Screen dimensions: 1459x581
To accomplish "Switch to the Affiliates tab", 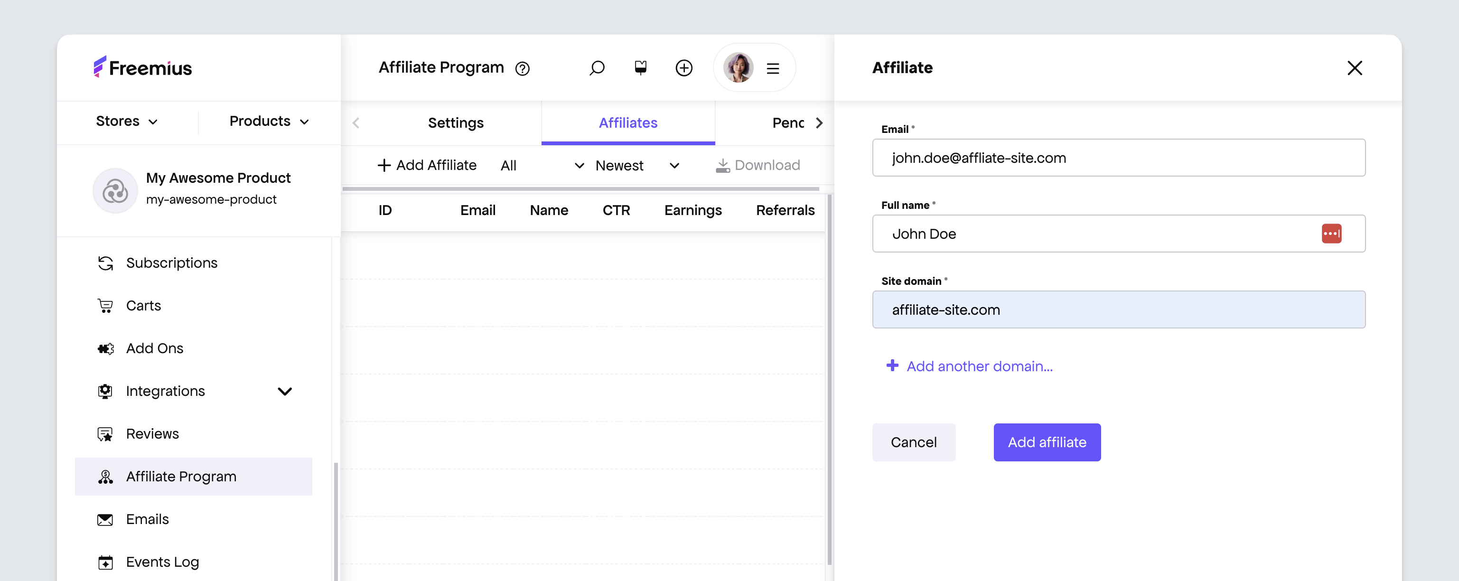I will point(628,122).
